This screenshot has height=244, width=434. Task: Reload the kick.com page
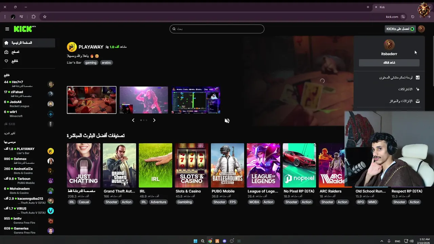(413, 17)
